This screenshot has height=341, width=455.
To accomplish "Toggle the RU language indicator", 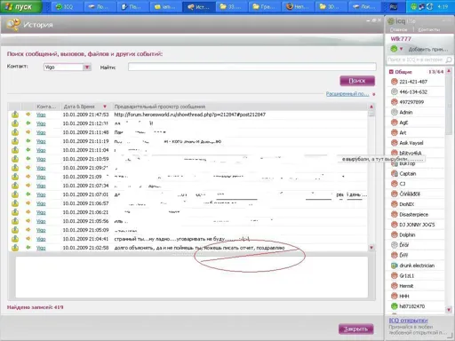I will click(x=393, y=6).
